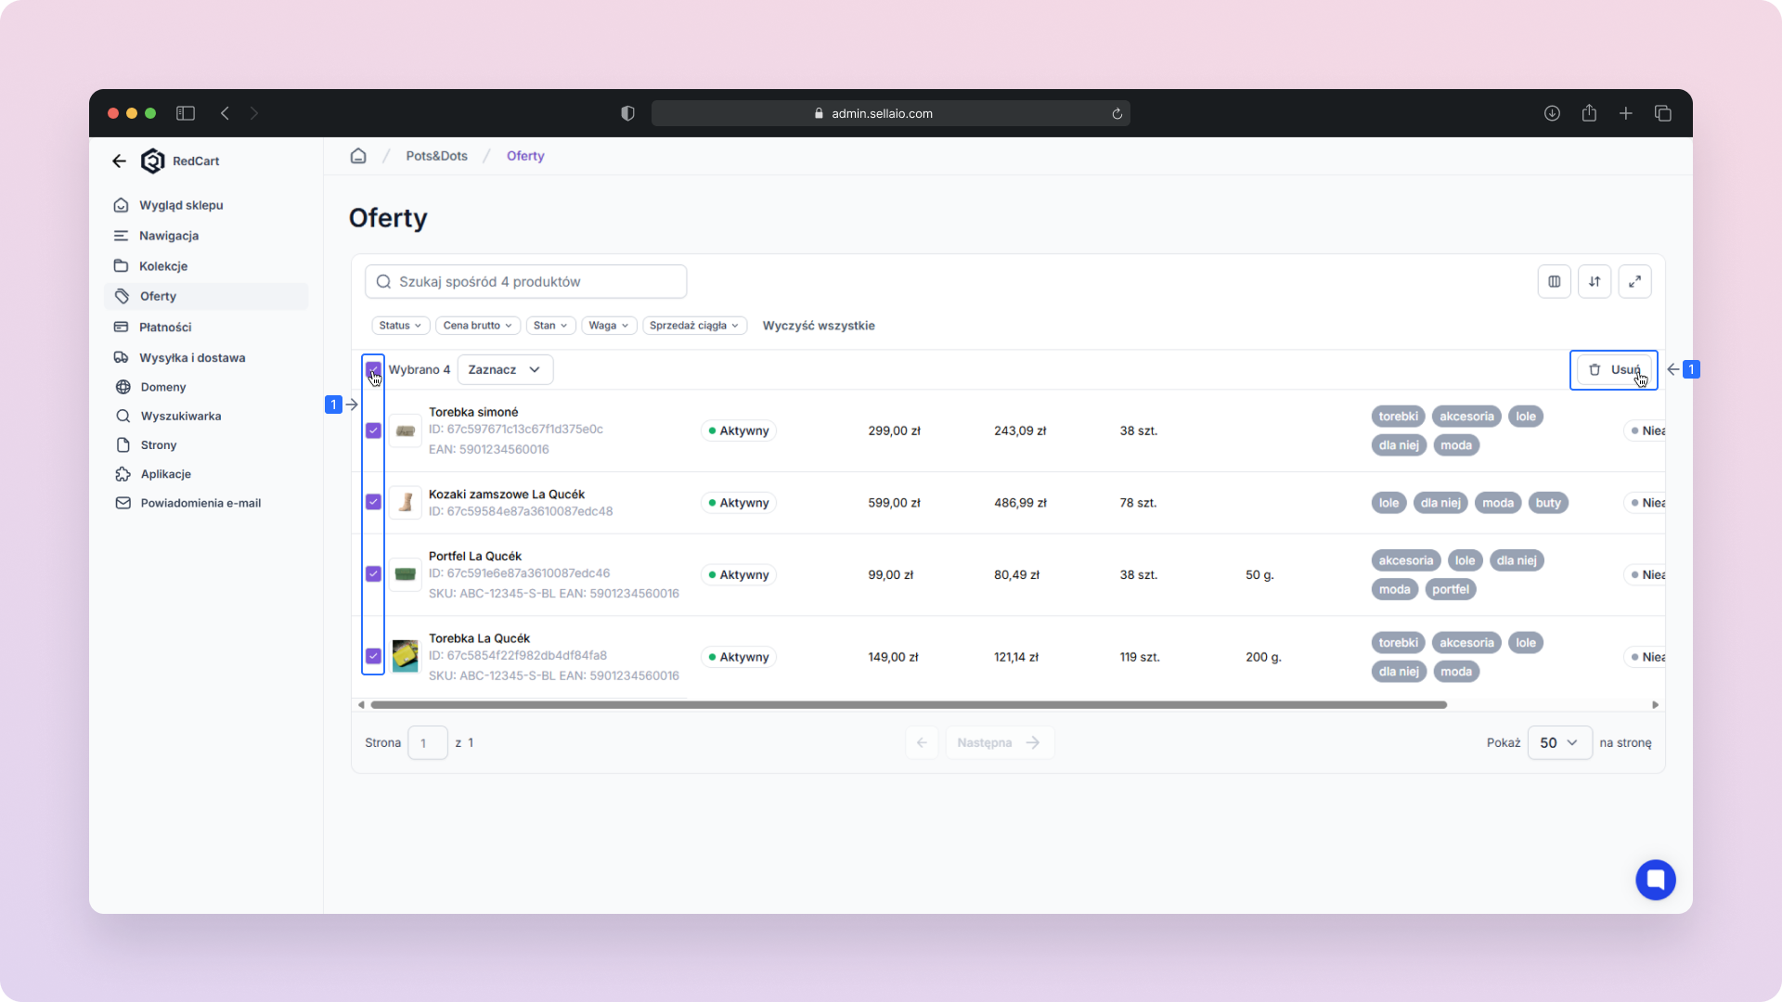Click Wyczyść wszystkie filters link

[x=819, y=326]
